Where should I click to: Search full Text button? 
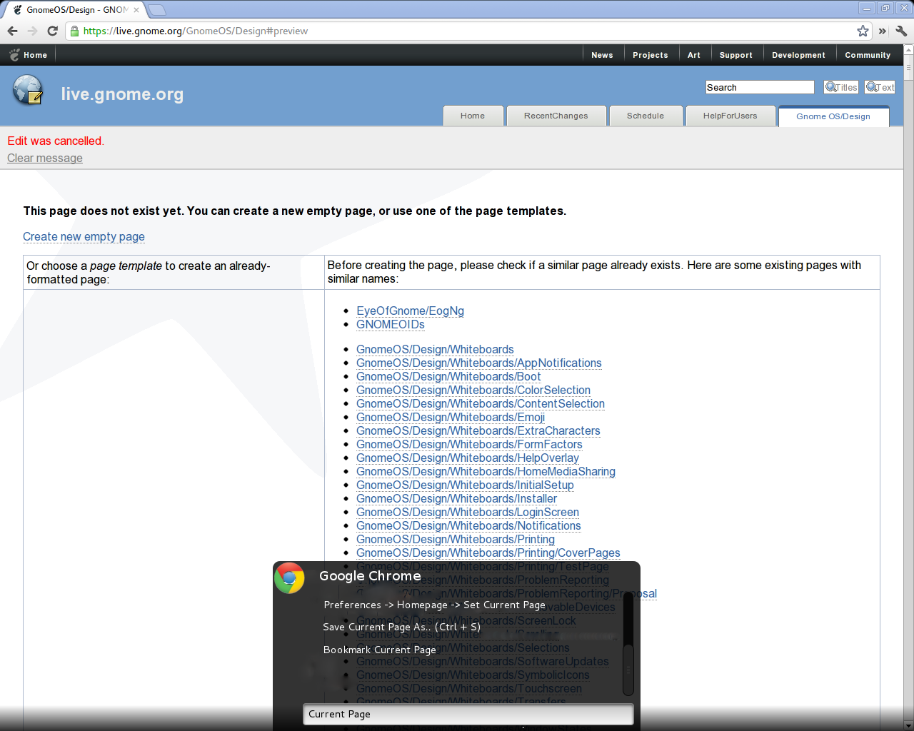[880, 87]
